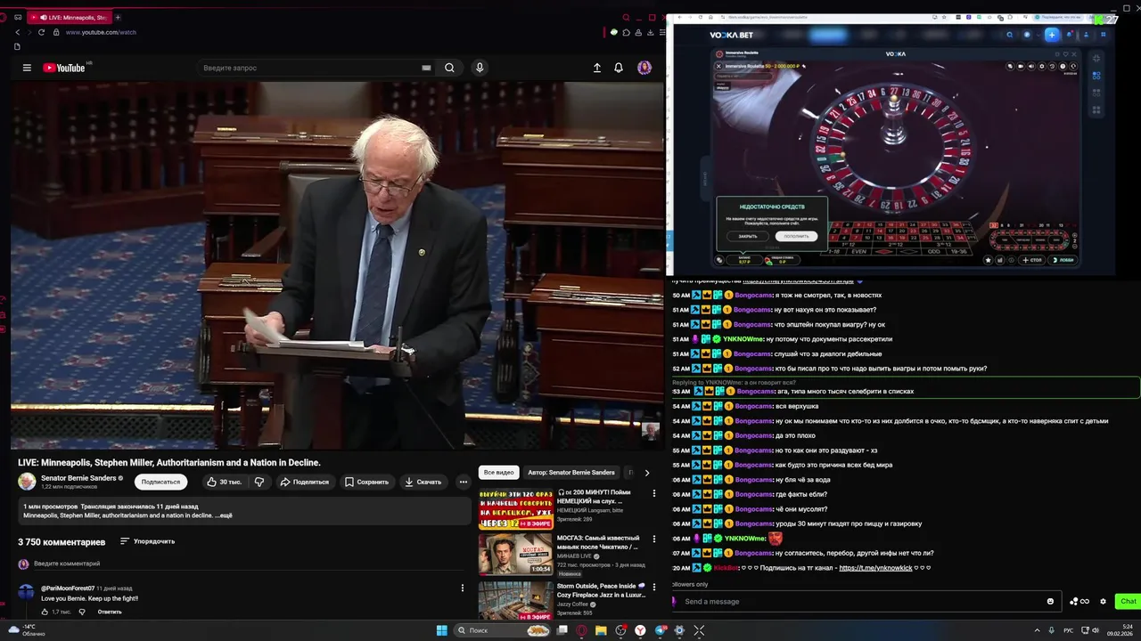Click the +СТОЛ add table button
Viewport: 1141px width, 641px height.
pyautogui.click(x=1032, y=260)
